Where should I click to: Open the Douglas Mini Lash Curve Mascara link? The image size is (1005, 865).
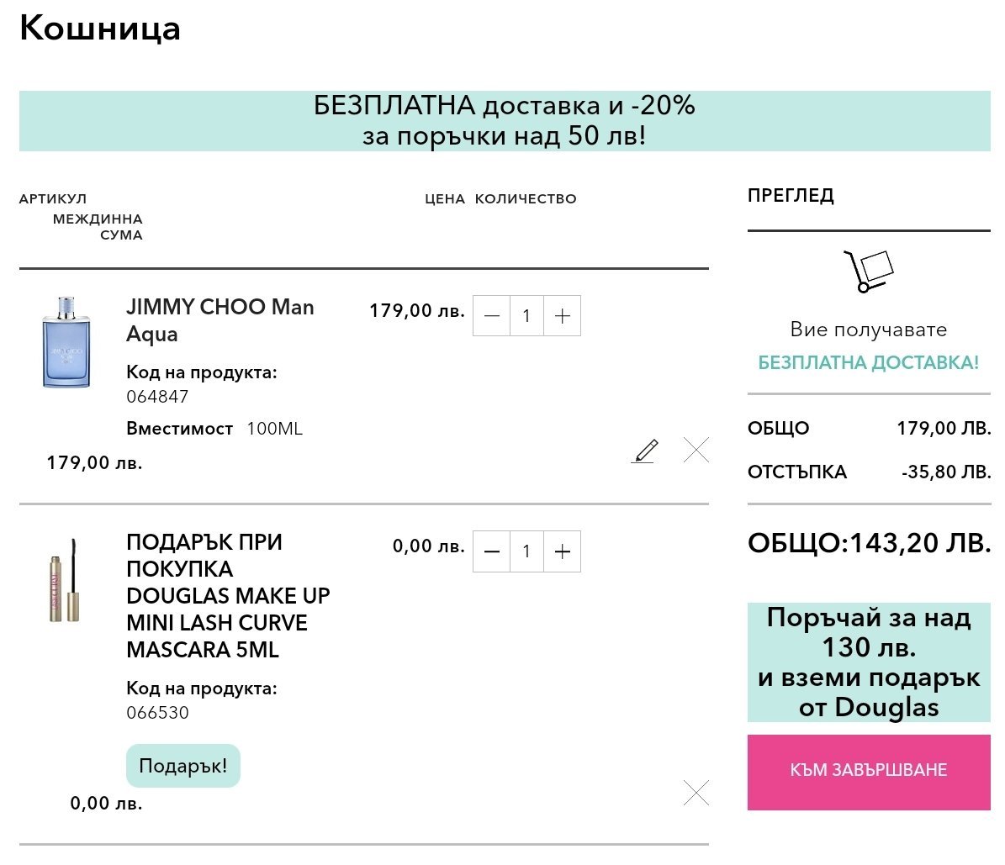pos(228,596)
